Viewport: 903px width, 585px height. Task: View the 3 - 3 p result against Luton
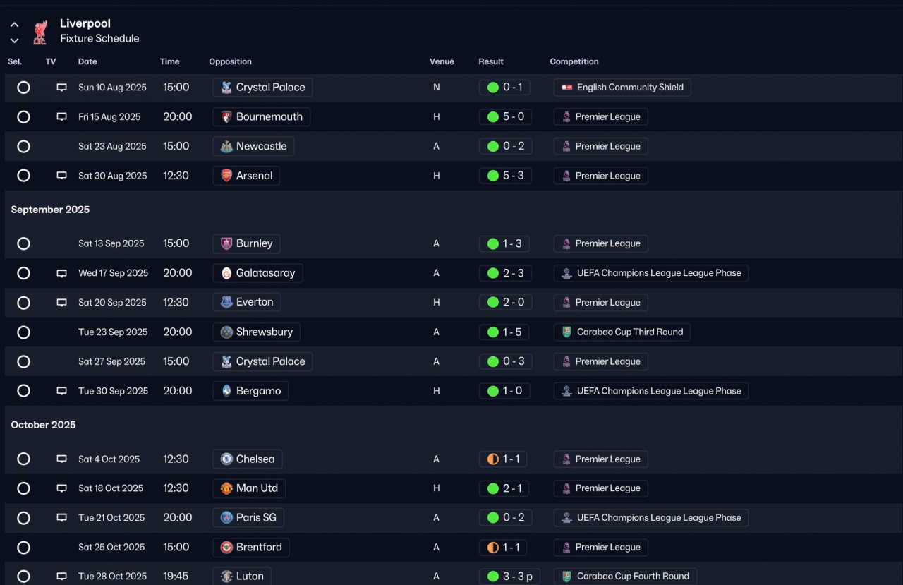tap(510, 577)
